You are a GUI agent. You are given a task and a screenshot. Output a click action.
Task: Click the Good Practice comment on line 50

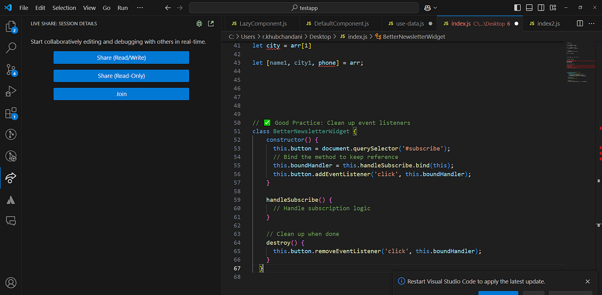click(x=331, y=123)
